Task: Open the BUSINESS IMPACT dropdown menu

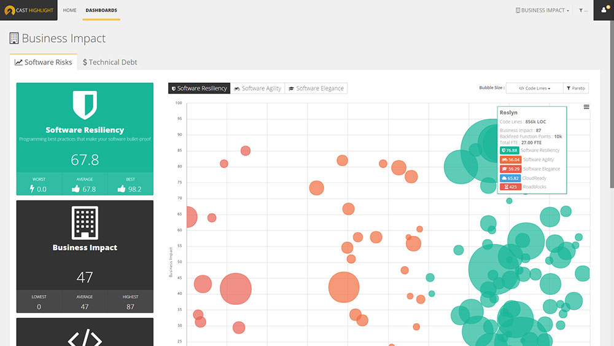Action: [543, 10]
